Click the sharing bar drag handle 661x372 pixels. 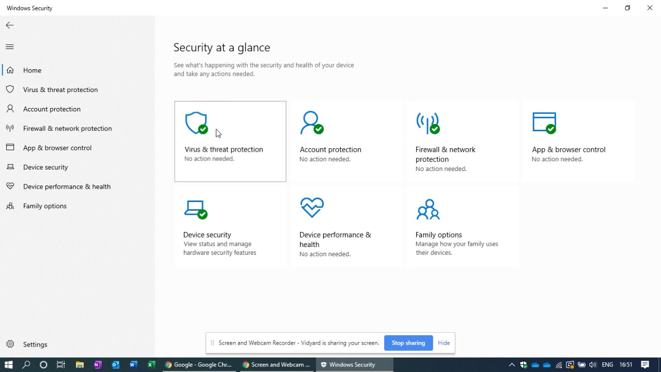point(212,343)
